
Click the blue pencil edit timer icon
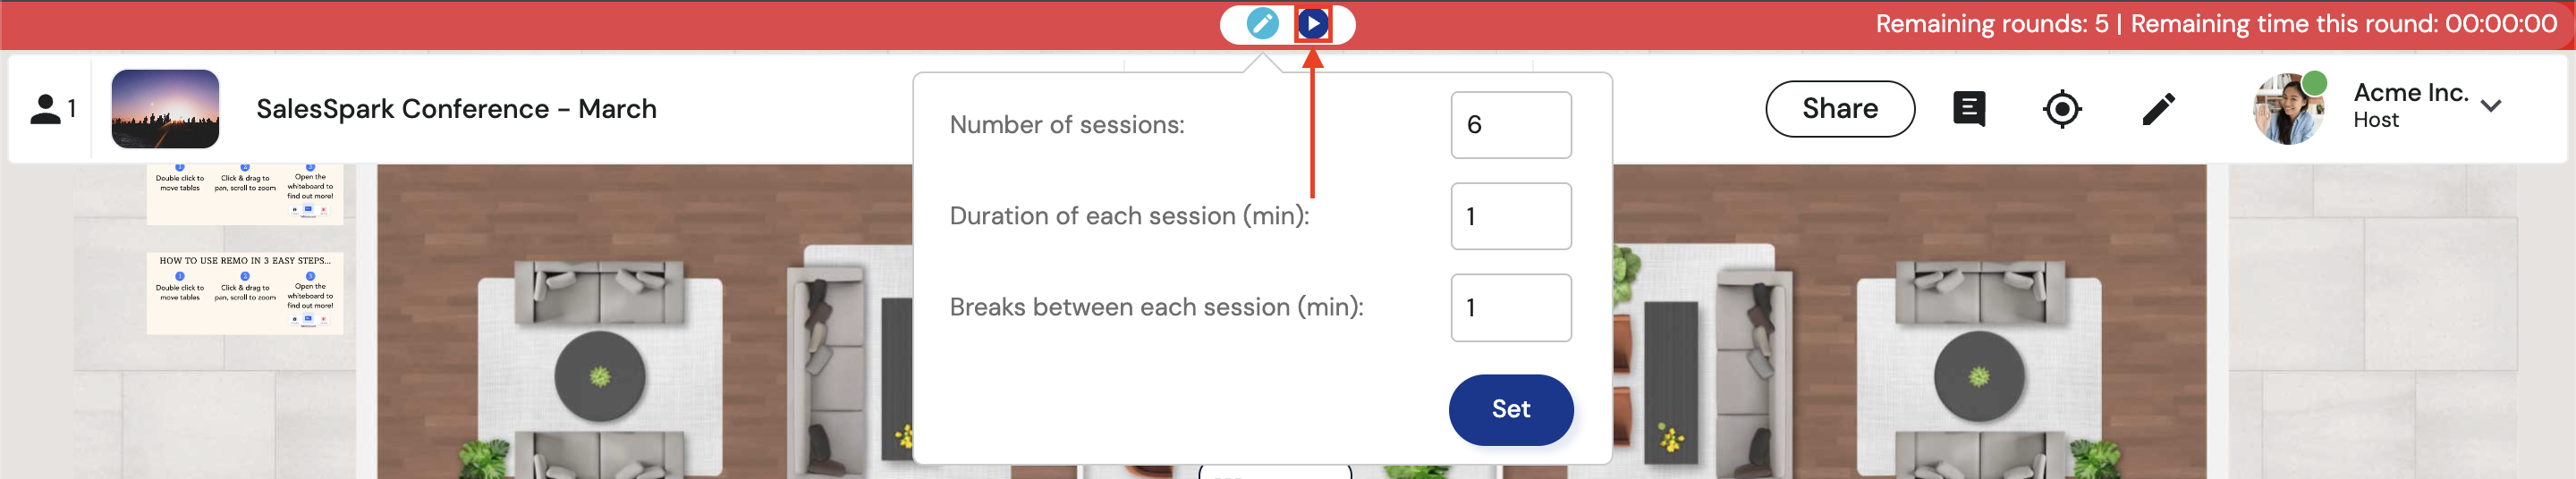[1262, 23]
